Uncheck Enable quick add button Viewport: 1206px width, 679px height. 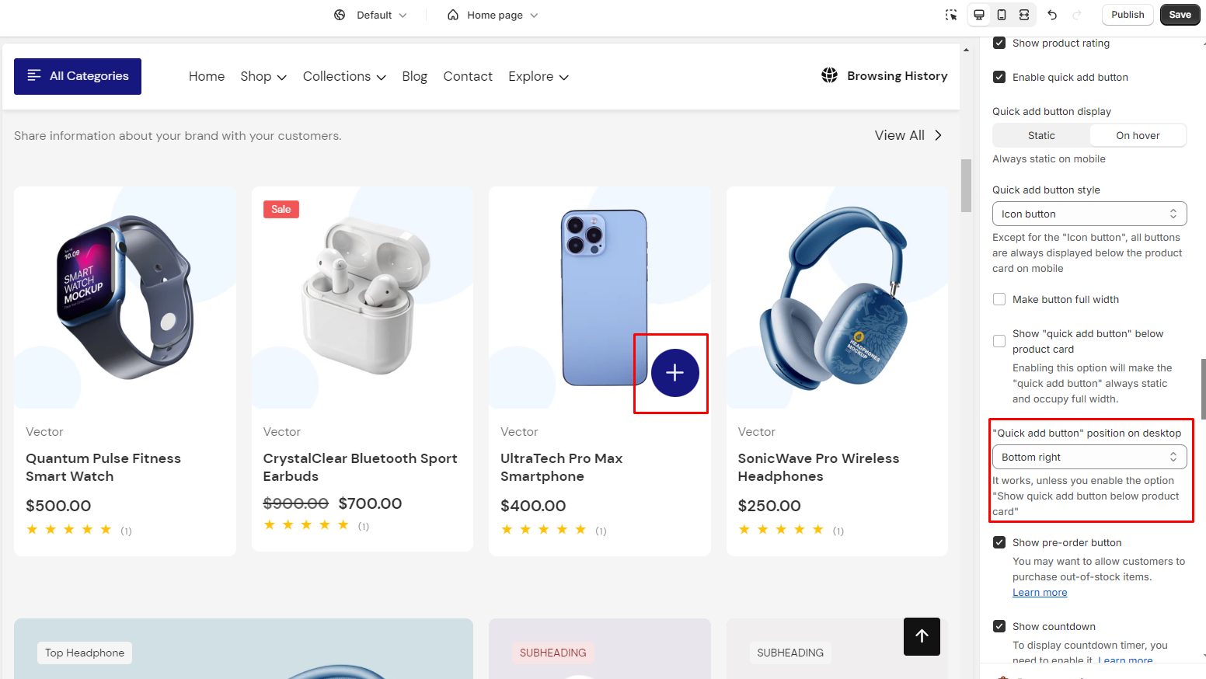pyautogui.click(x=999, y=77)
